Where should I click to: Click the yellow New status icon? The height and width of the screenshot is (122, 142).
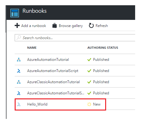point(89,104)
